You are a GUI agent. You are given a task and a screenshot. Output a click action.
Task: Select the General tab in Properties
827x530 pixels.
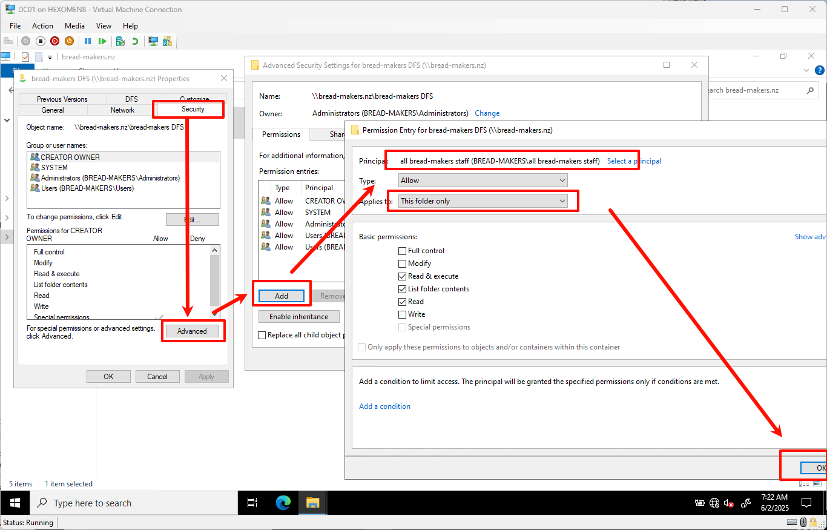(53, 110)
